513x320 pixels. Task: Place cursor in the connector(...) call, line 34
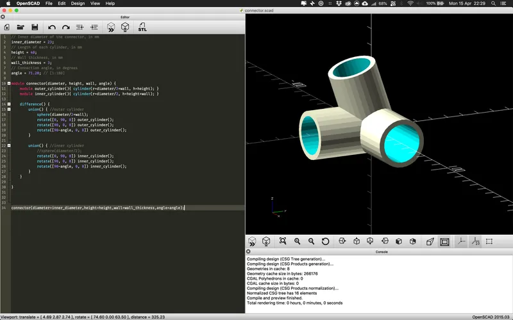(x=98, y=207)
